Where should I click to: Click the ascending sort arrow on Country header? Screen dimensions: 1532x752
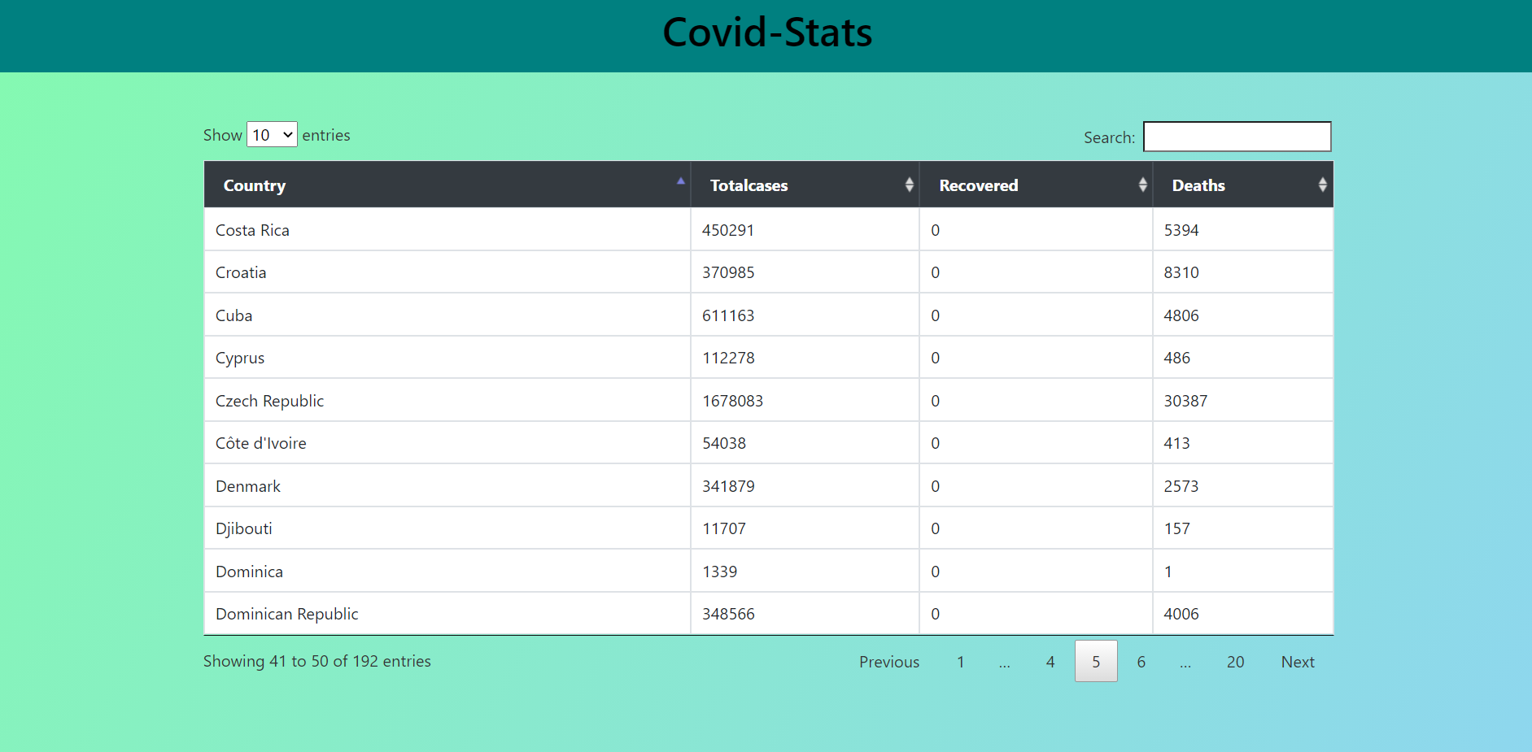(x=680, y=182)
